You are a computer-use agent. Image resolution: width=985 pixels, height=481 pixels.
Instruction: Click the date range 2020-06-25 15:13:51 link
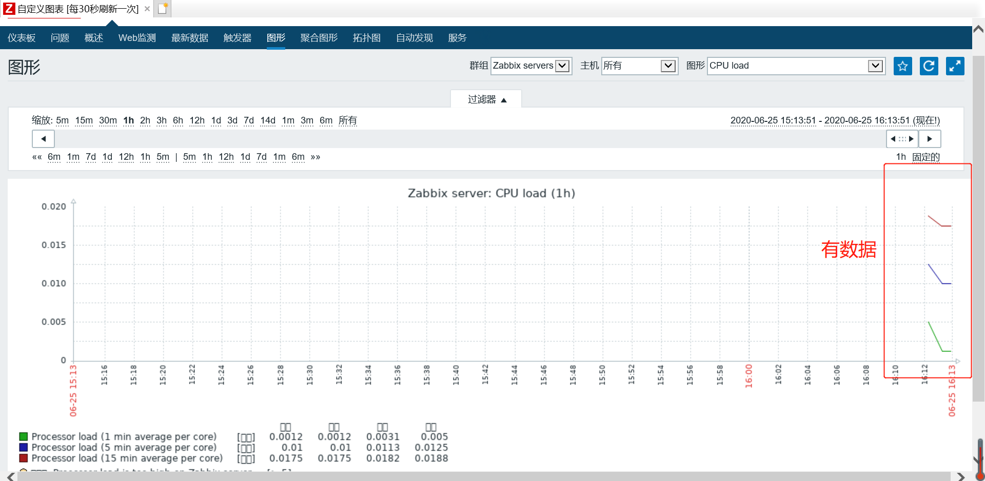point(773,120)
